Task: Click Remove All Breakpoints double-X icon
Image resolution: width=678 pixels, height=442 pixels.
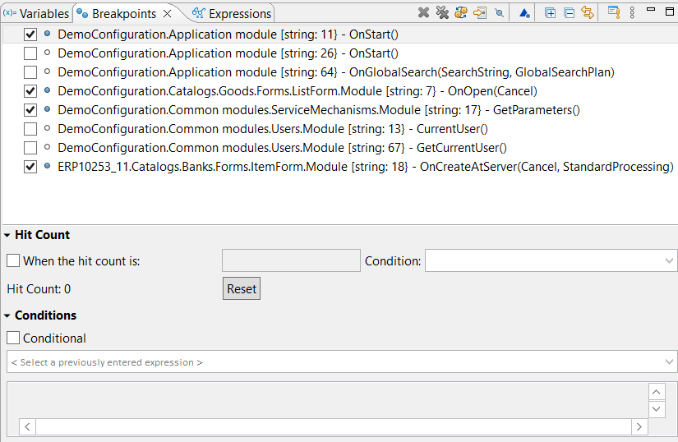Action: [x=442, y=12]
